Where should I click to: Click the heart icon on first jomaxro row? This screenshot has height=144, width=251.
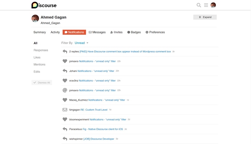65,61
